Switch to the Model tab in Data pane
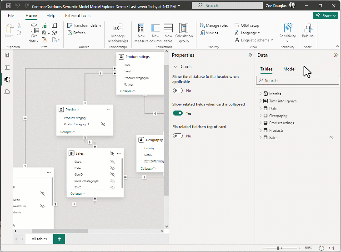The height and width of the screenshot is (252, 341). pyautogui.click(x=289, y=69)
